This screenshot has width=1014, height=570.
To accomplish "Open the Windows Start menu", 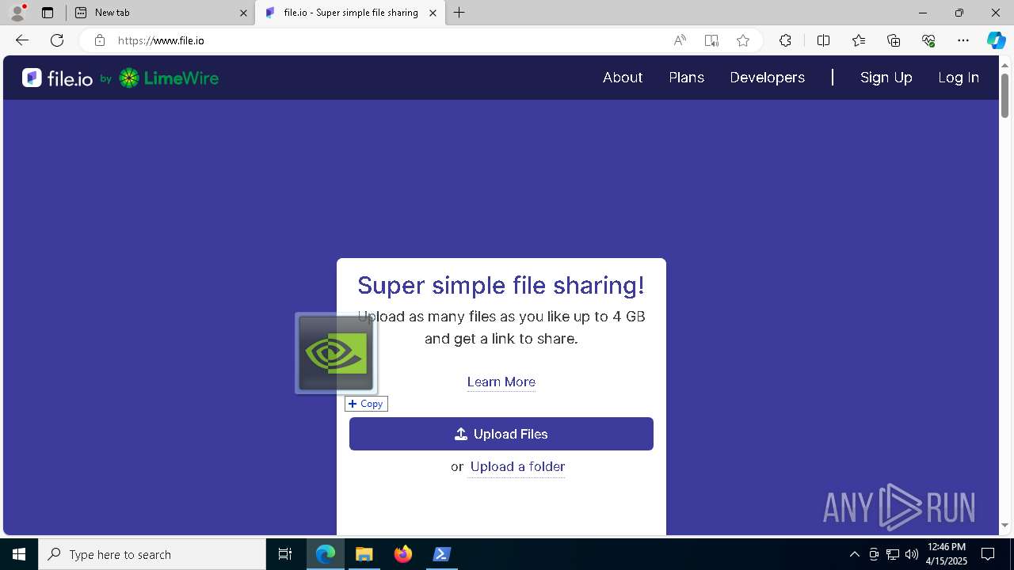I will 19,554.
